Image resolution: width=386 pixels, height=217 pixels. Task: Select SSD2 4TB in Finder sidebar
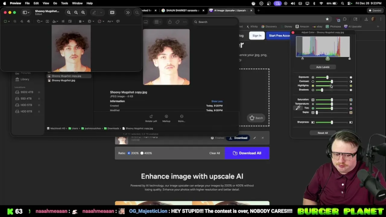(x=27, y=92)
